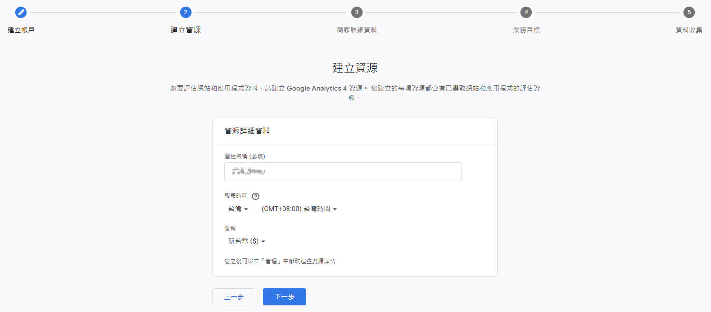Go to the 業務目標 step label
The image size is (711, 312).
(526, 30)
